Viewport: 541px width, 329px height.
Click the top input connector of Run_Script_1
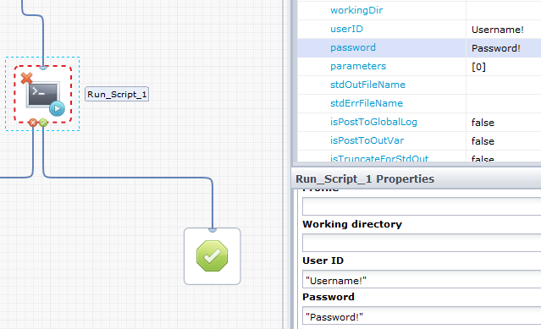(43, 68)
